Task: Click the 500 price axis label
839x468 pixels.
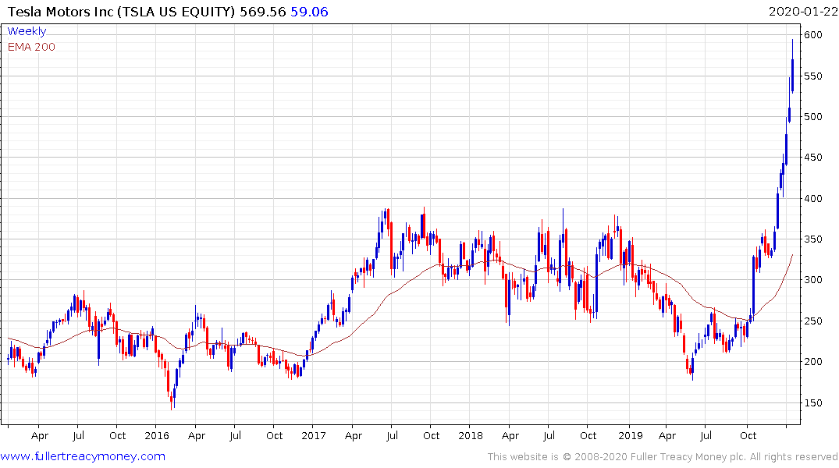Action: tap(812, 116)
